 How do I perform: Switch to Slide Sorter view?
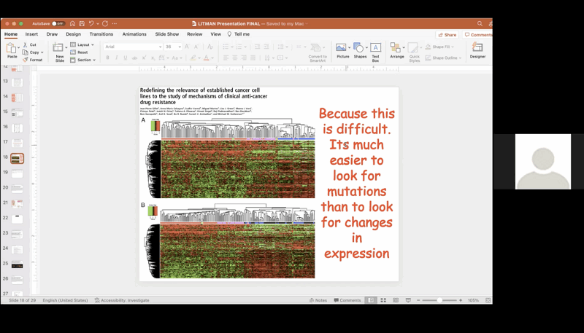[383, 300]
